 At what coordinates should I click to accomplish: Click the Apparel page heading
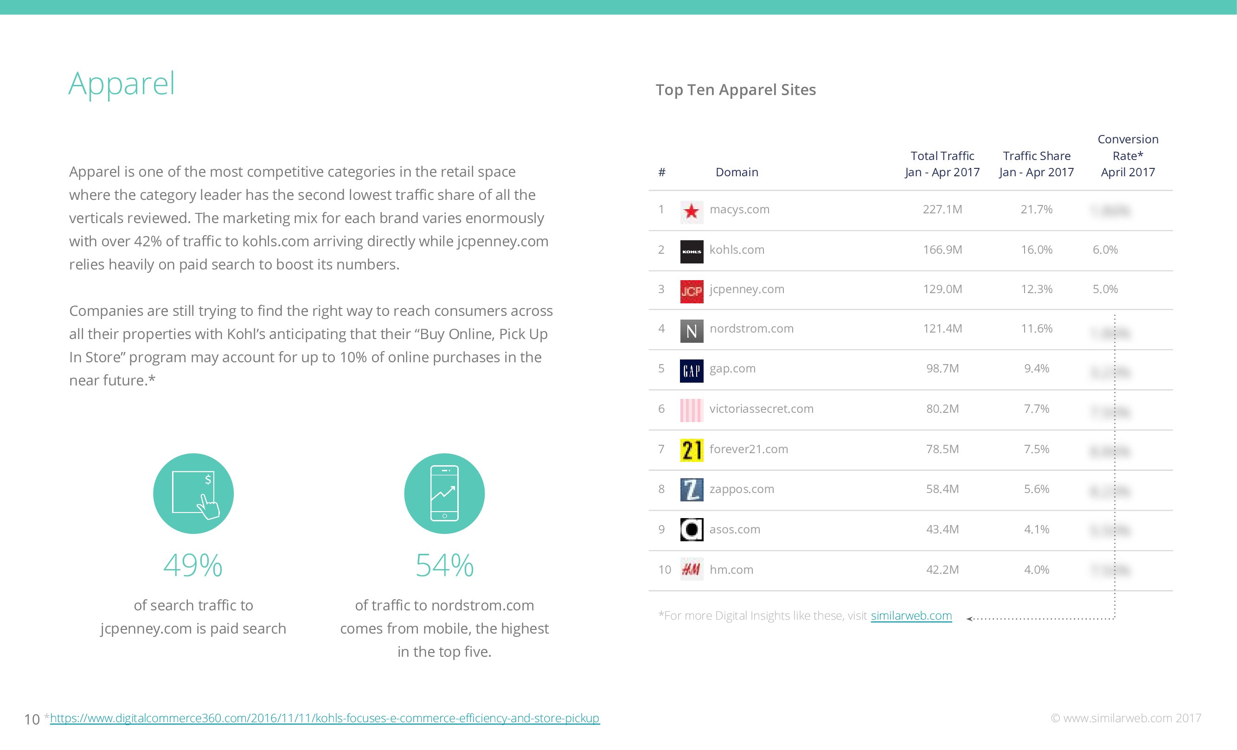[x=122, y=83]
